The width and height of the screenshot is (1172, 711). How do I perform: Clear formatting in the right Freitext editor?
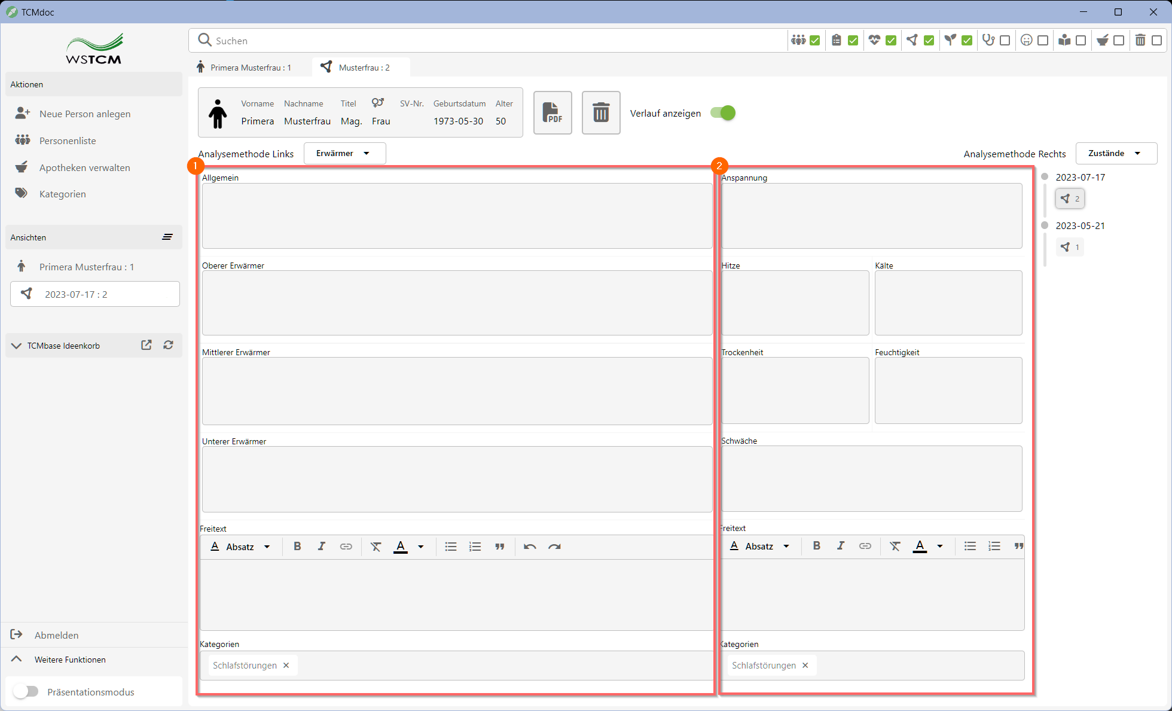point(895,546)
